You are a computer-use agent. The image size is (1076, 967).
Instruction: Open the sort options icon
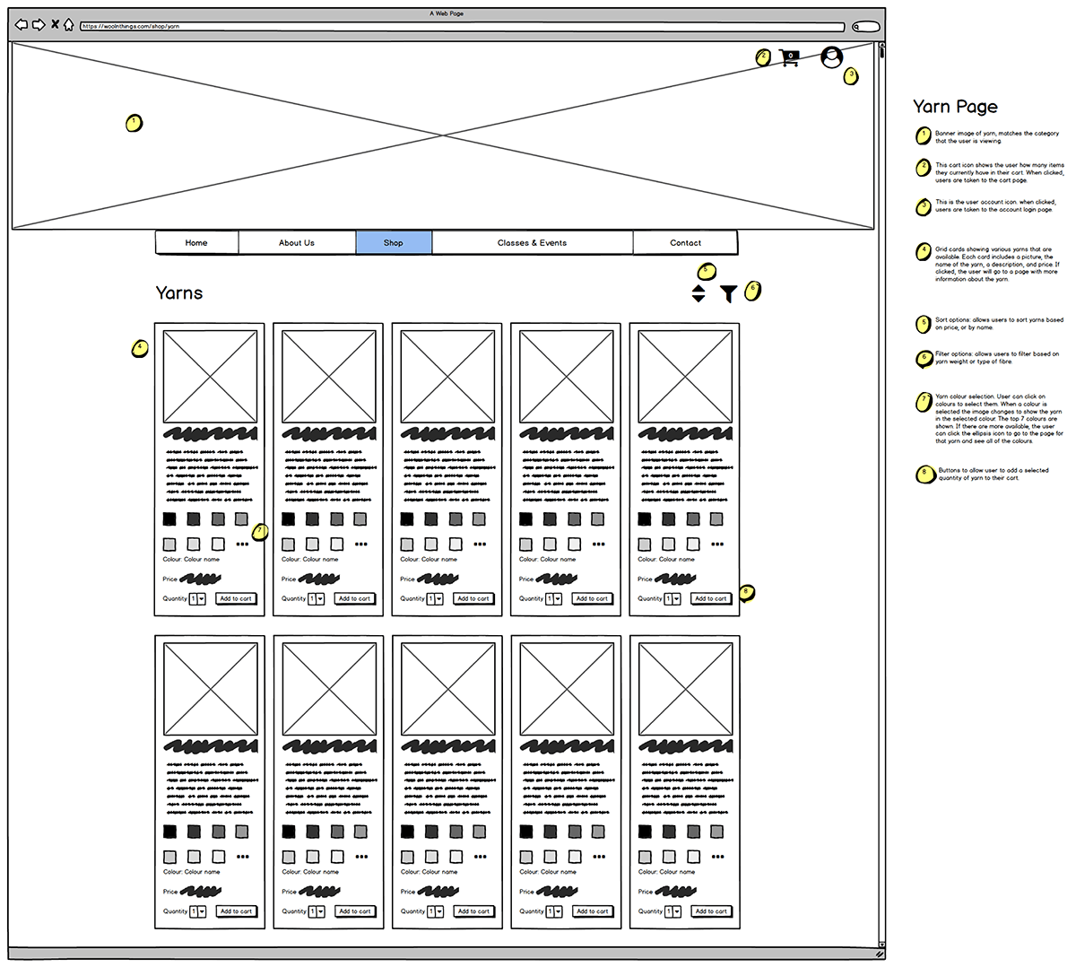699,293
